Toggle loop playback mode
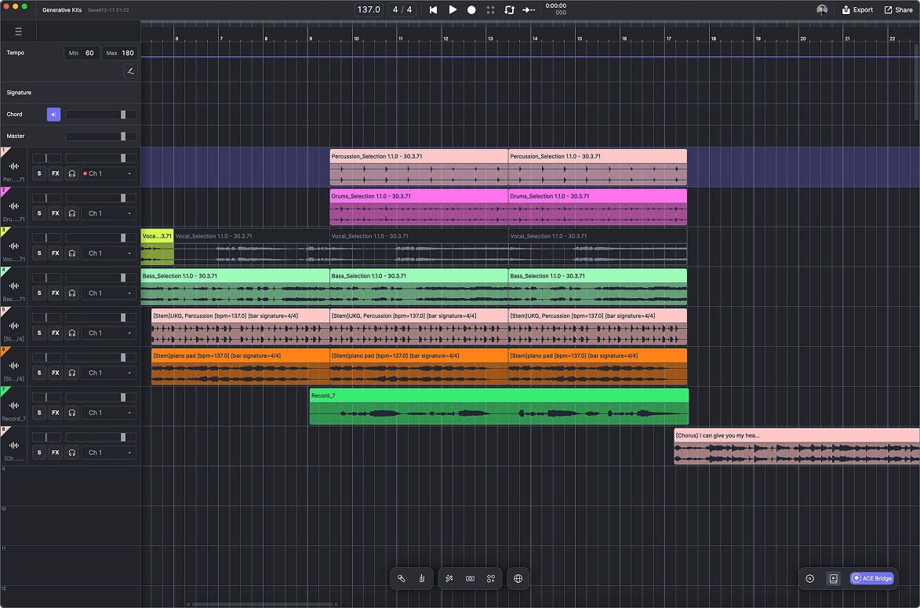Viewport: 920px width, 608px height. pos(508,10)
